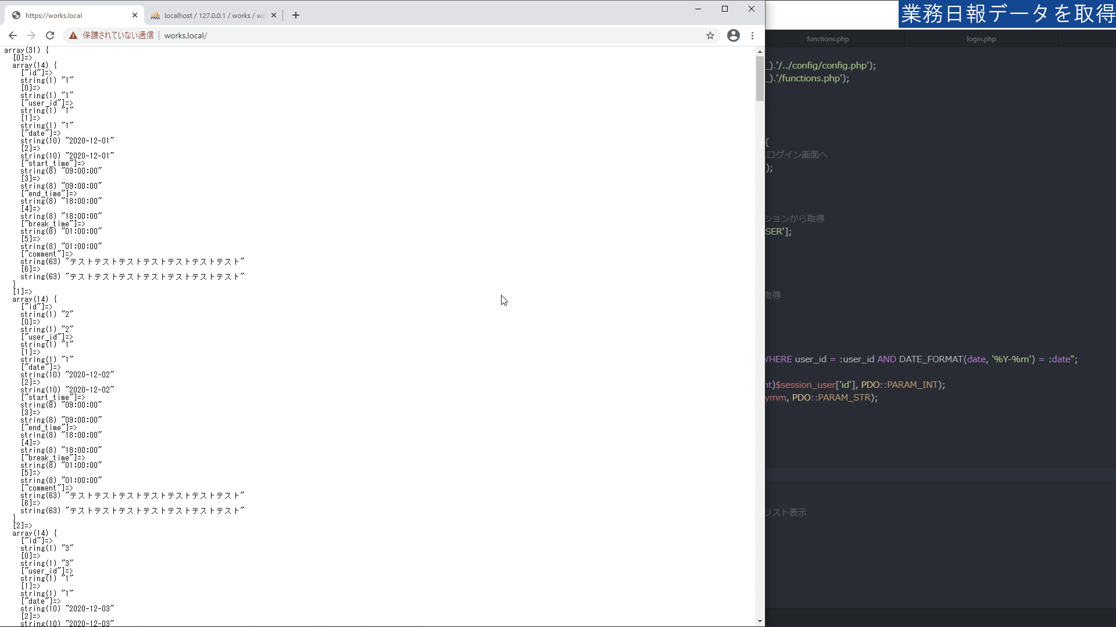Click the vertical scrollbar thumb

(x=760, y=78)
